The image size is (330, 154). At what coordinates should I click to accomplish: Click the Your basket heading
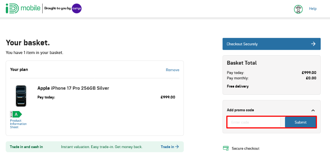[x=28, y=43]
